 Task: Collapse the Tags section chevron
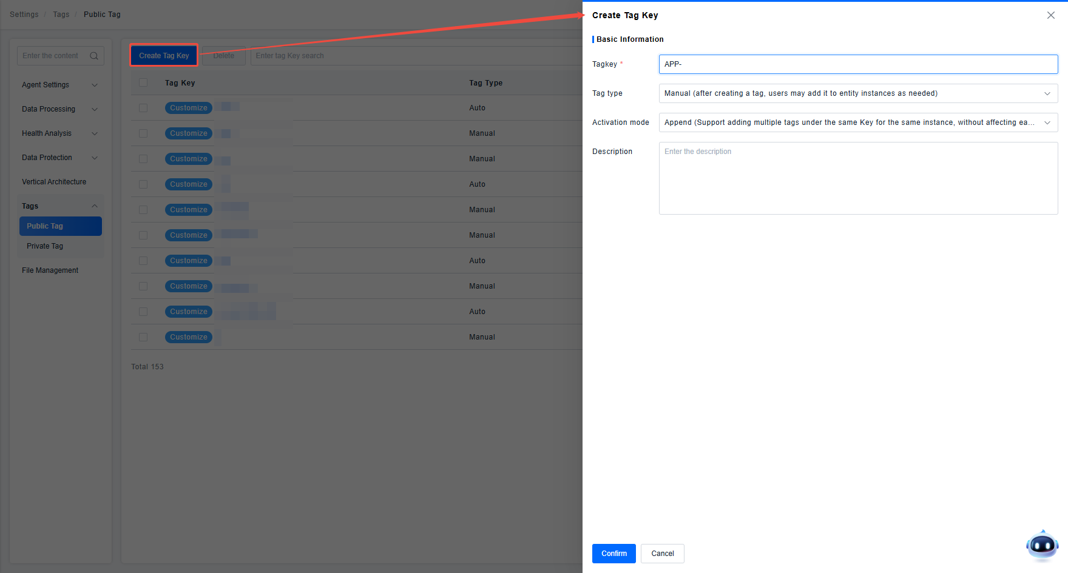[x=95, y=206]
